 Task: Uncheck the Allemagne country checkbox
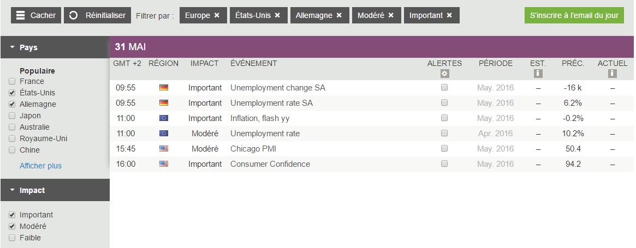12,104
